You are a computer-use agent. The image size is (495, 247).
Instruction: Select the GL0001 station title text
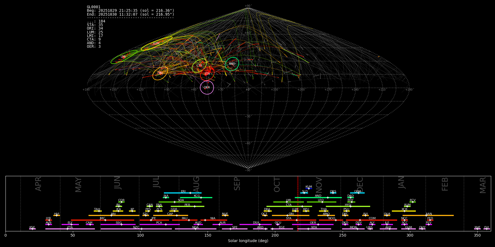(x=94, y=7)
